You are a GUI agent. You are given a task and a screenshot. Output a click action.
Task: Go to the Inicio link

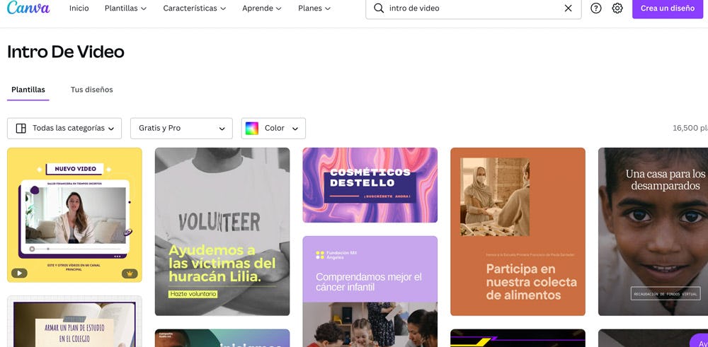pos(79,8)
